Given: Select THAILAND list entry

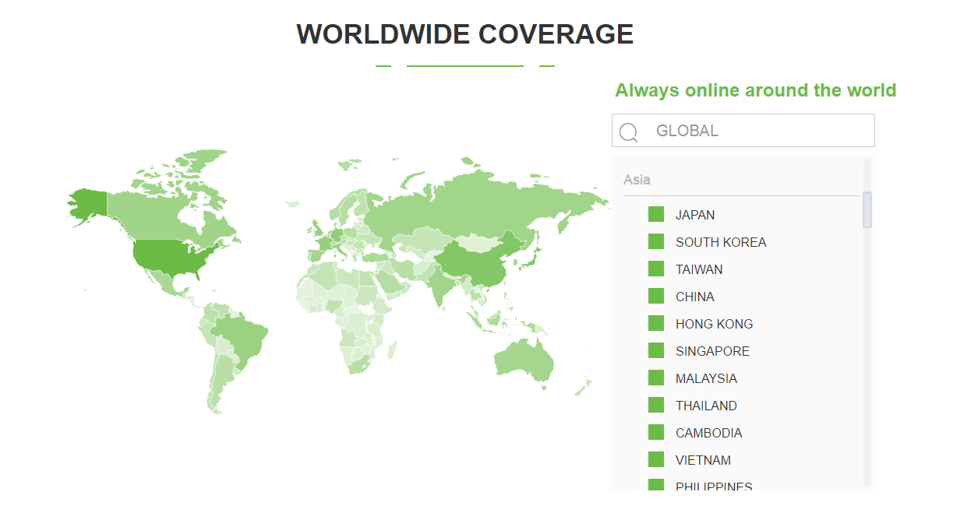Looking at the screenshot, I should pyautogui.click(x=706, y=406).
